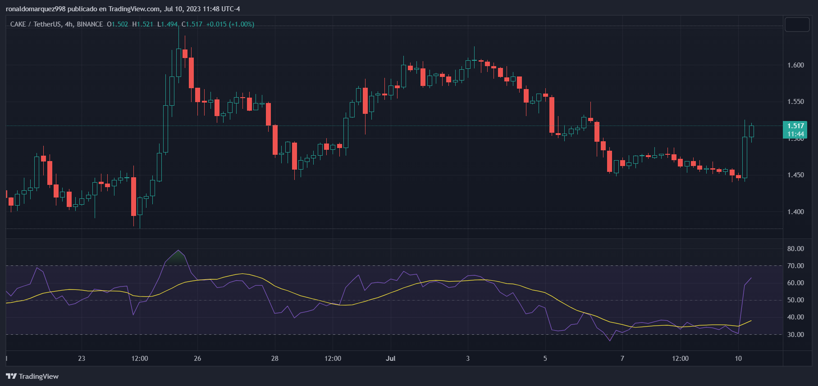Click the empty box in top-right corner
The height and width of the screenshot is (386, 818).
797,24
